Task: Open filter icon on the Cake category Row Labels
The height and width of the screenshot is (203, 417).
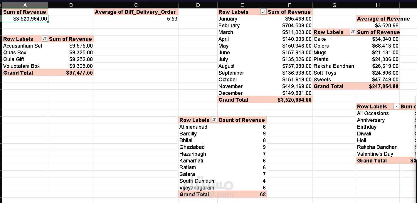Action: tap(353, 32)
